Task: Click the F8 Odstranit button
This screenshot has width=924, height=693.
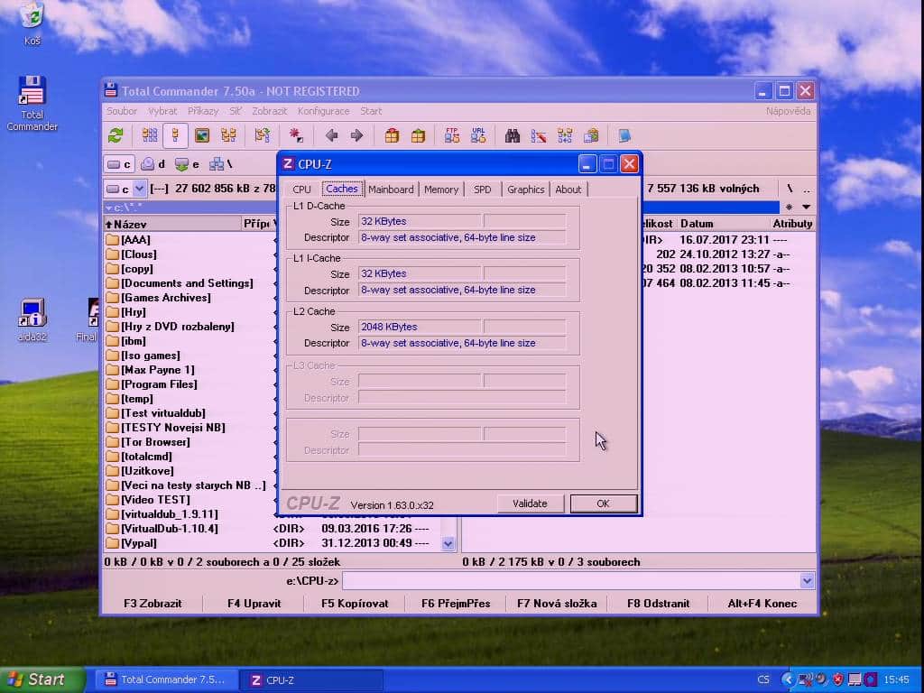Action: [x=658, y=604]
